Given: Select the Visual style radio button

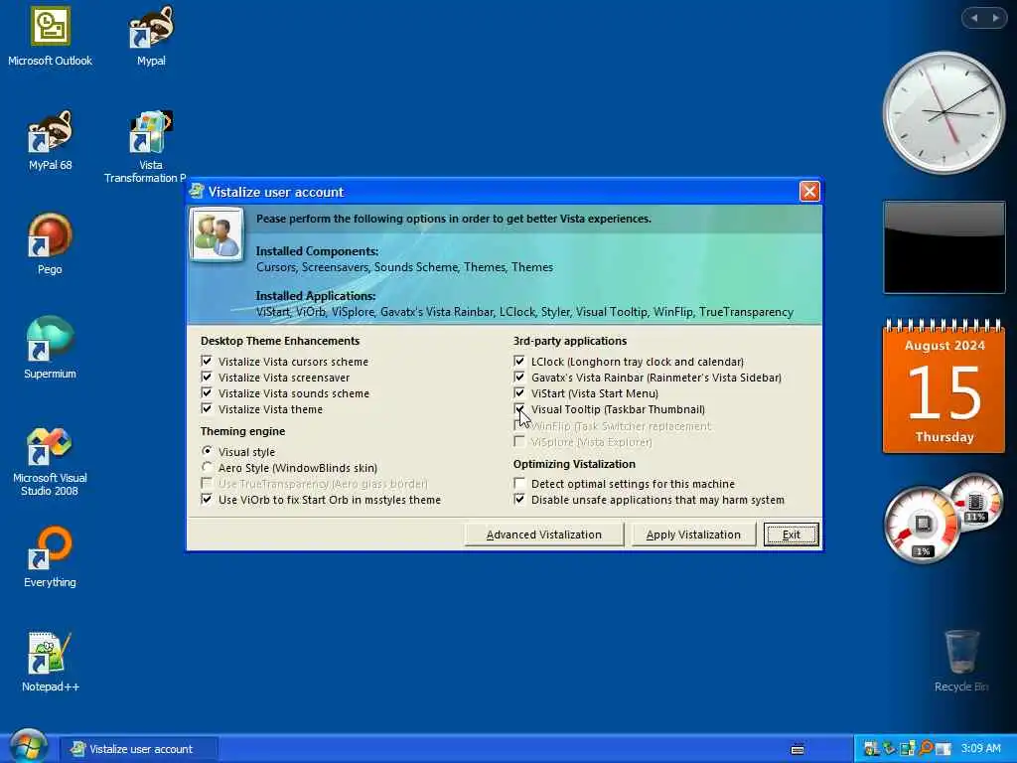Looking at the screenshot, I should (x=207, y=451).
